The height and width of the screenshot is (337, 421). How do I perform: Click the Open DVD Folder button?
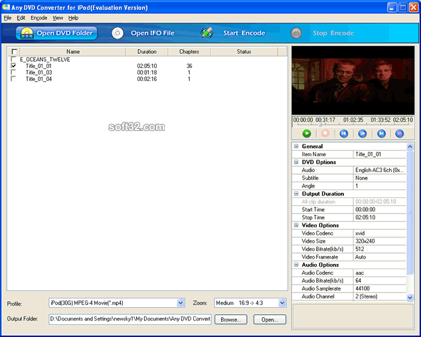coord(56,33)
